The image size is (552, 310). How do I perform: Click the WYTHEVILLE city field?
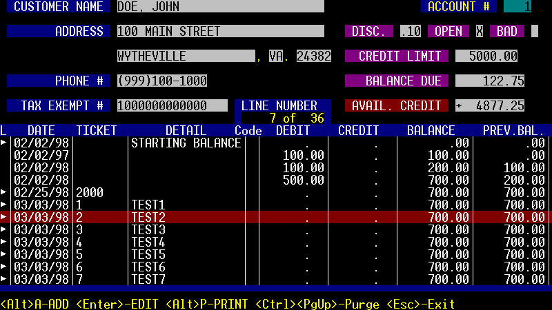coord(186,56)
